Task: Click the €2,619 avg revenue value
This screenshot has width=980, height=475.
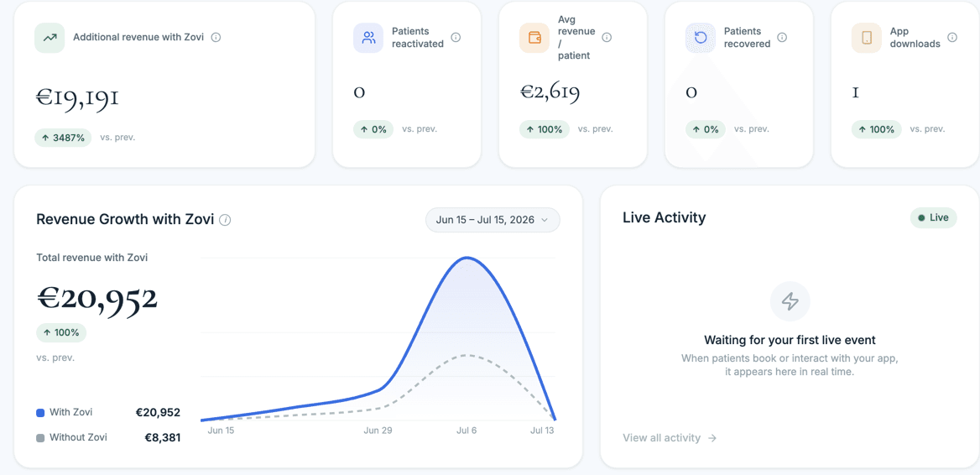Action: pyautogui.click(x=550, y=92)
